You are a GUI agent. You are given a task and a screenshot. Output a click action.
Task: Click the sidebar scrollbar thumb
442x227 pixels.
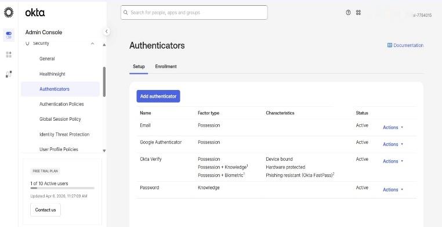click(104, 82)
